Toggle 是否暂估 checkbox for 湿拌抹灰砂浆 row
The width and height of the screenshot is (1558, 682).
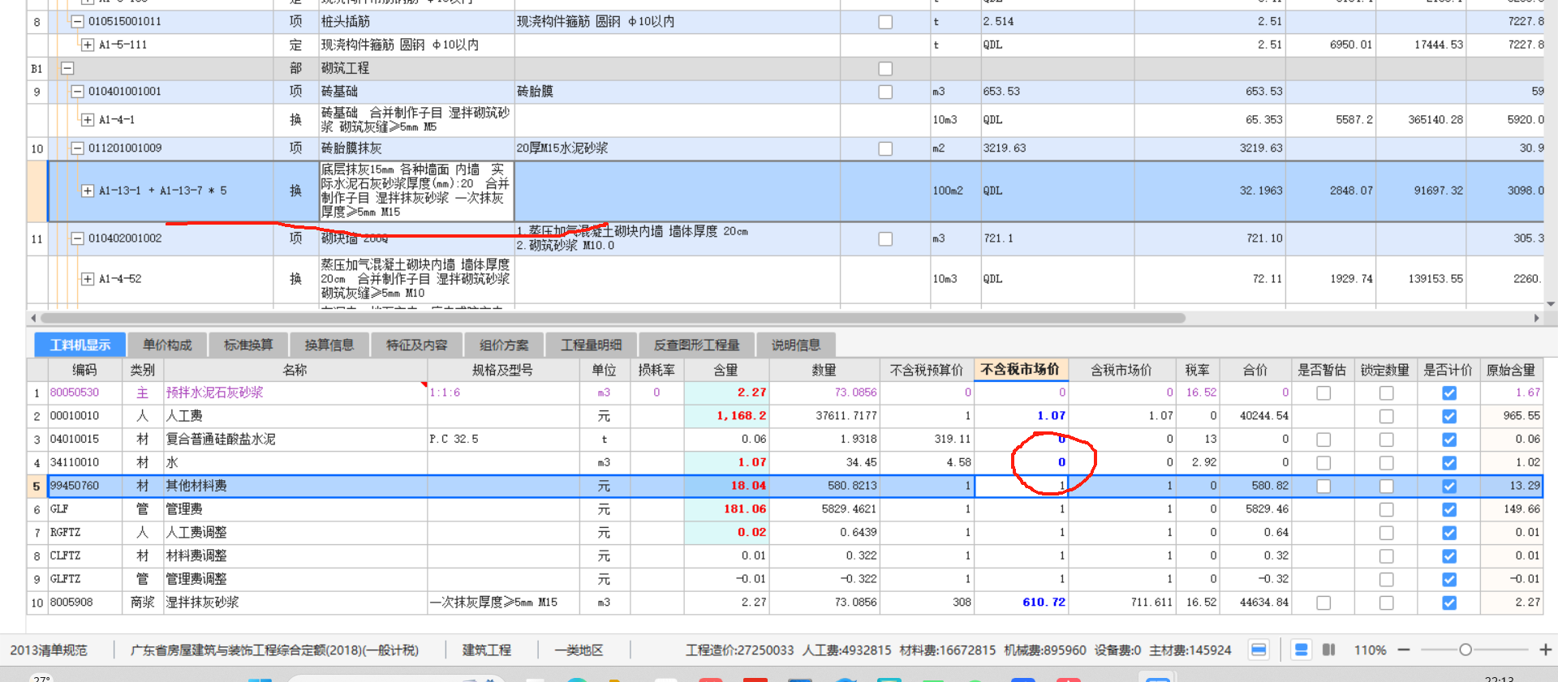click(1323, 603)
